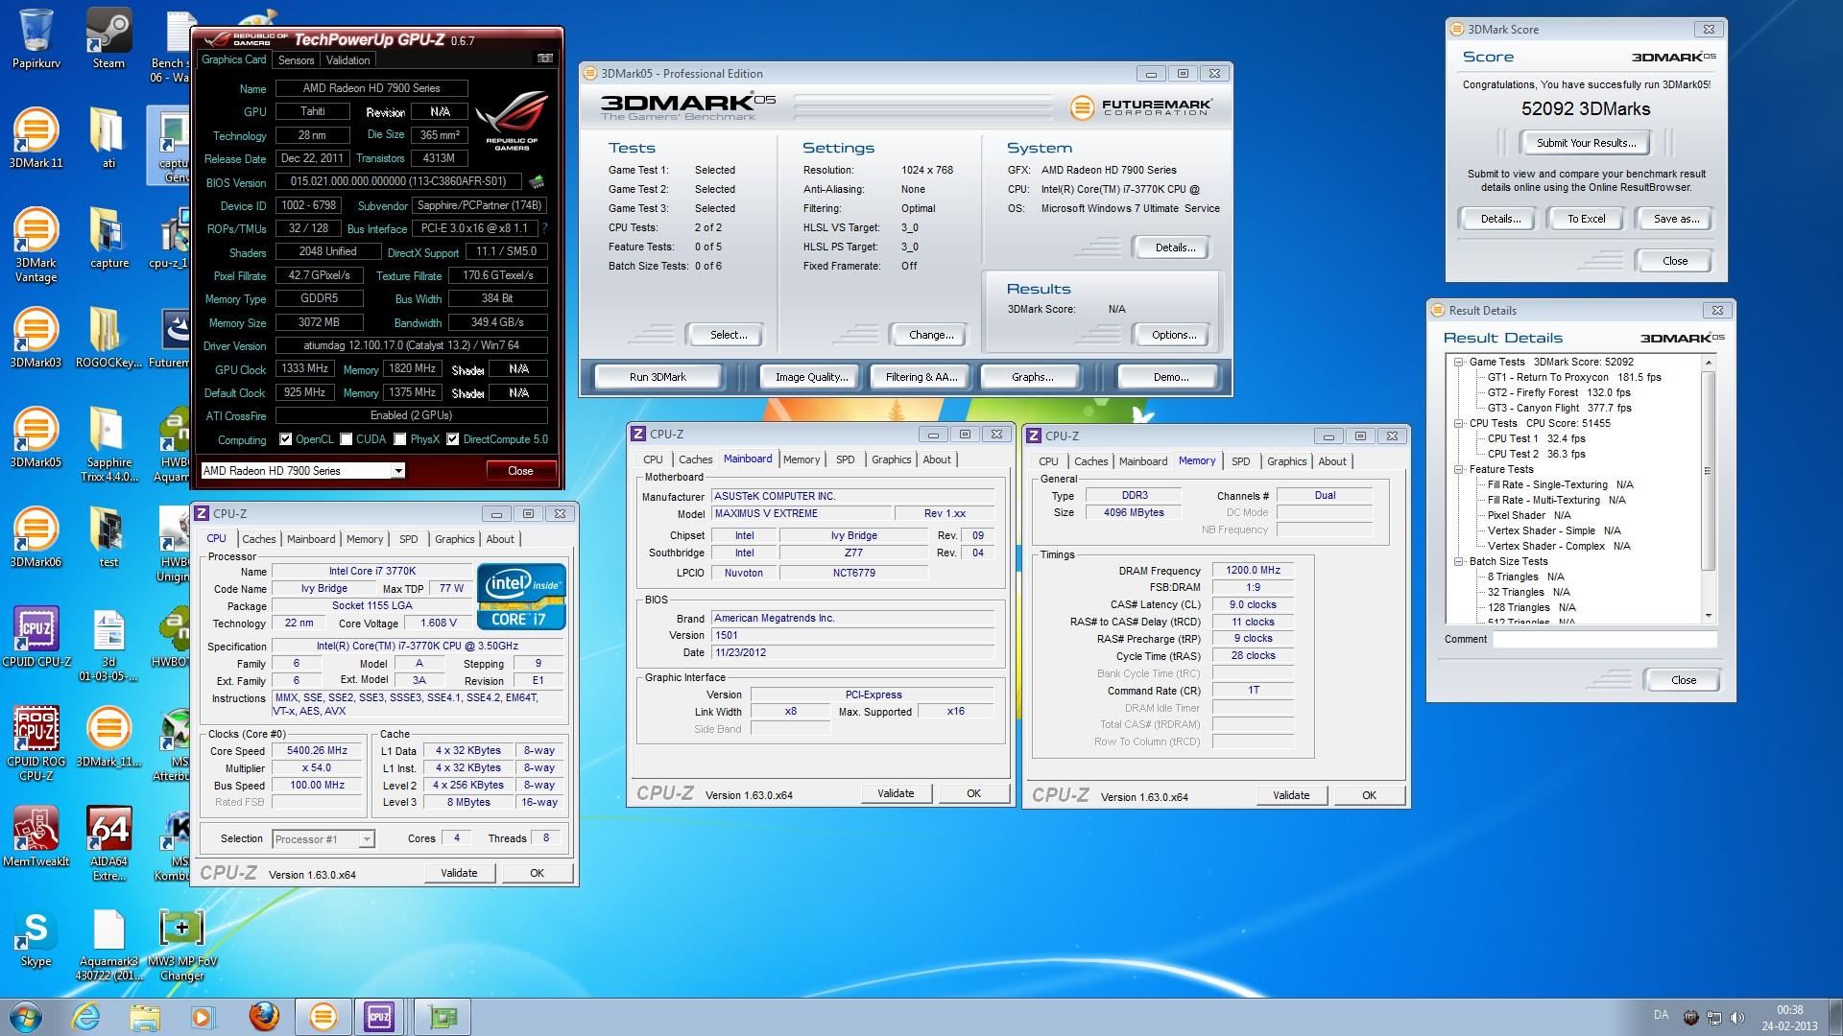Viewport: 1843px width, 1036px height.
Task: Switch to GPU-Z Validation tab
Action: coord(347,60)
